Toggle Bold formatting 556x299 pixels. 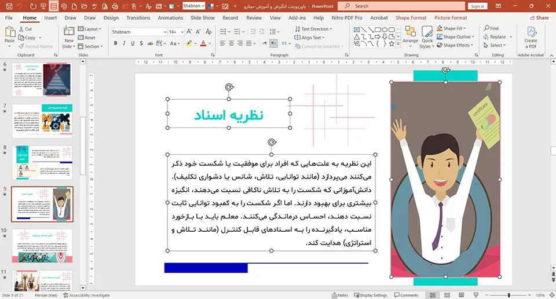115,43
